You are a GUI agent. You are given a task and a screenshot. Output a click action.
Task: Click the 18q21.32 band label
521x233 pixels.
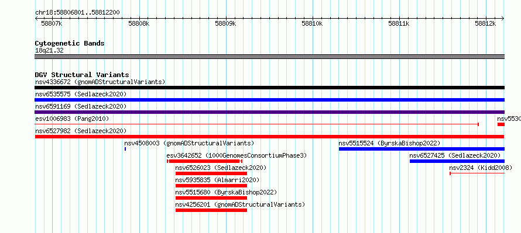(49, 51)
